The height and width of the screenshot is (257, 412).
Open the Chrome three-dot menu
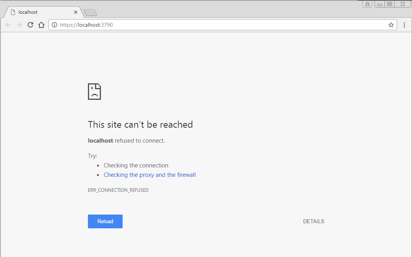pyautogui.click(x=404, y=25)
